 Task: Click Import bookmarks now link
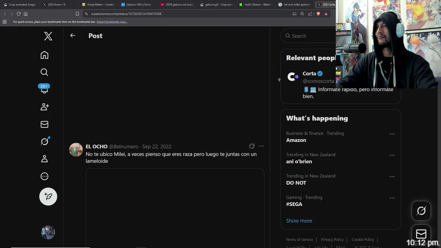coord(112,22)
